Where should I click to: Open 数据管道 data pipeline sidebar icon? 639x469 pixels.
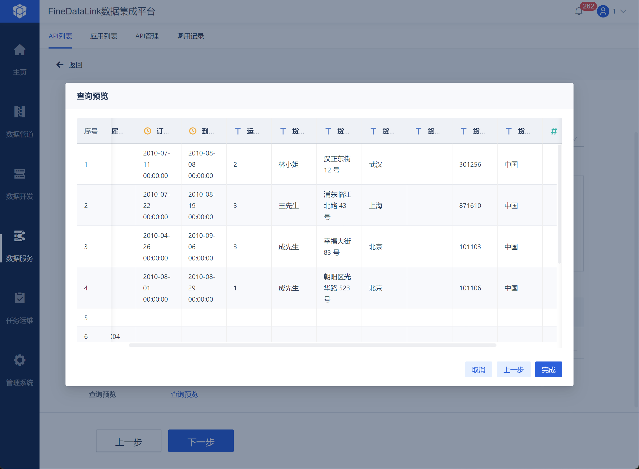click(x=19, y=112)
